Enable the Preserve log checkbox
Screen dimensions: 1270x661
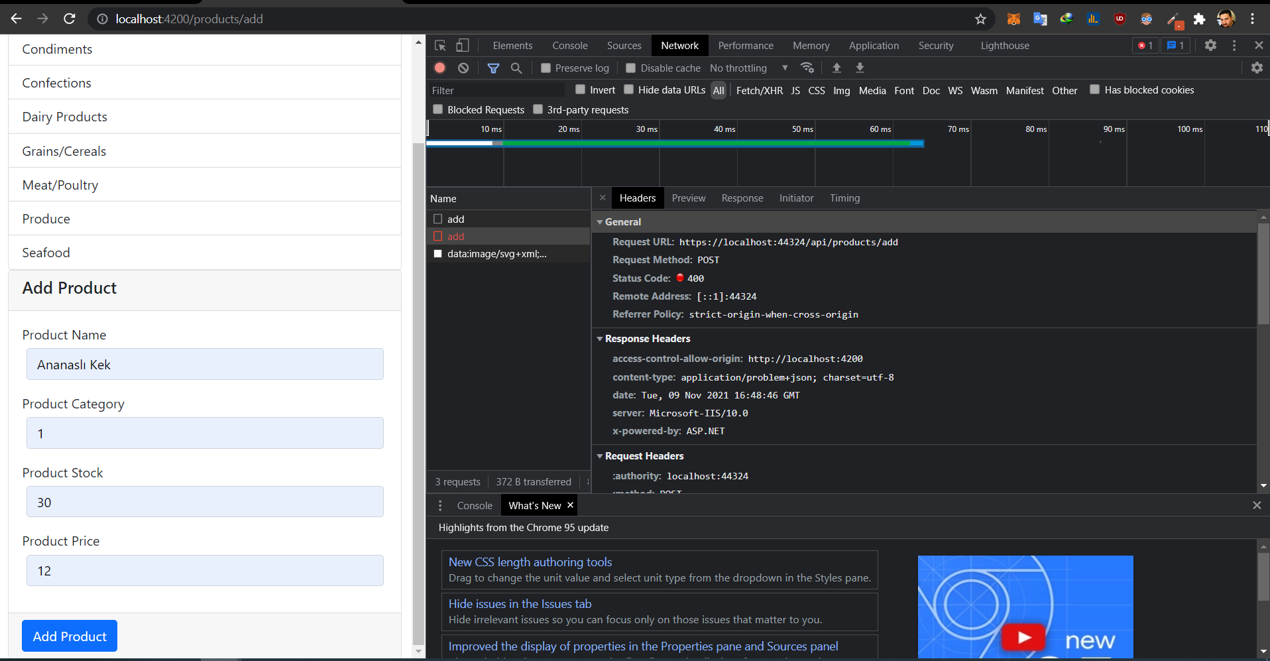pyautogui.click(x=546, y=68)
